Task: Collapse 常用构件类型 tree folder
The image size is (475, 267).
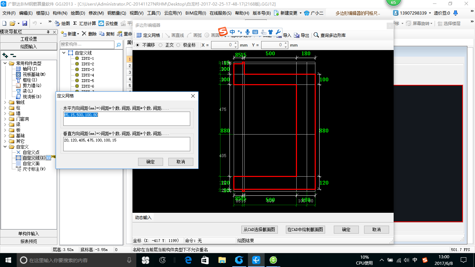Action: click(5, 63)
